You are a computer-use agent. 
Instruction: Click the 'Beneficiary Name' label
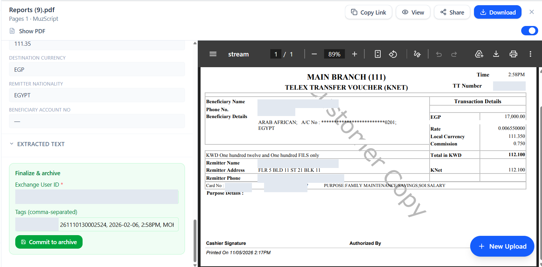pos(226,101)
